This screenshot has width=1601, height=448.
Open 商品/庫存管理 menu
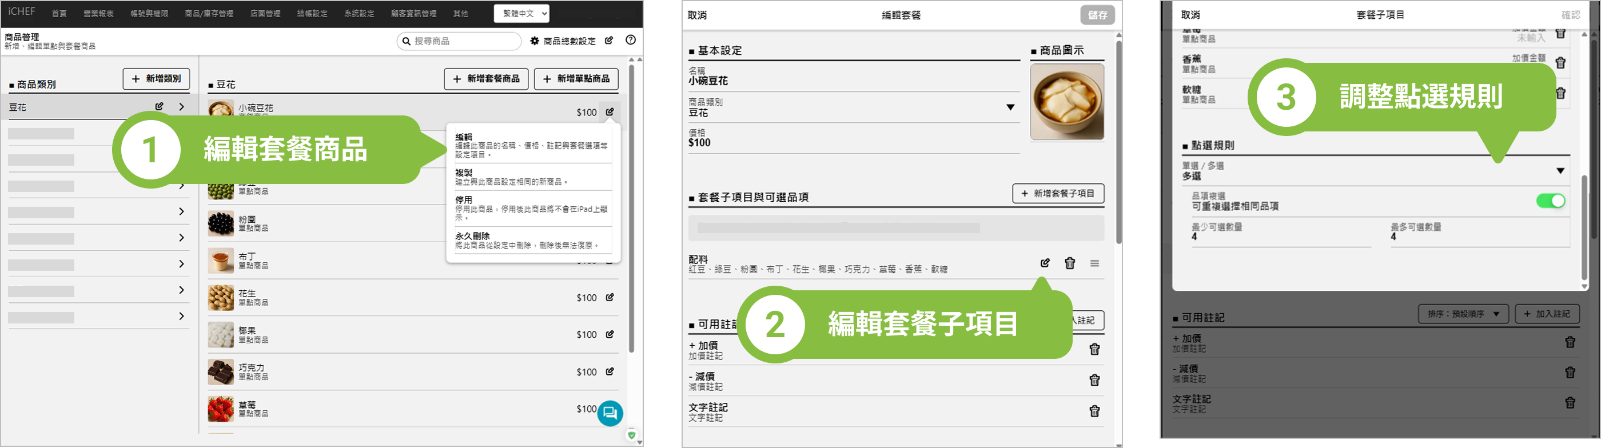209,14
